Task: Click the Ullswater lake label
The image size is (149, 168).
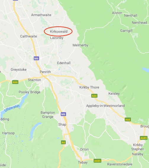Action: click(x=12, y=108)
